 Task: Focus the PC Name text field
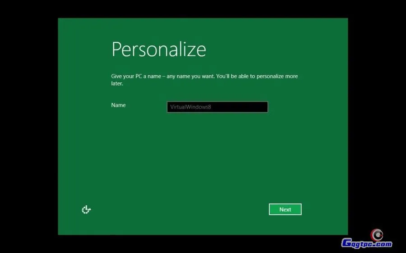(x=217, y=107)
